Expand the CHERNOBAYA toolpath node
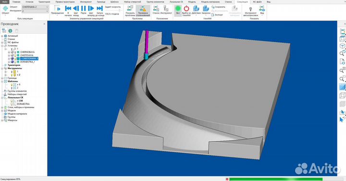This screenshot has height=181, width=346. pyautogui.click(x=9, y=52)
